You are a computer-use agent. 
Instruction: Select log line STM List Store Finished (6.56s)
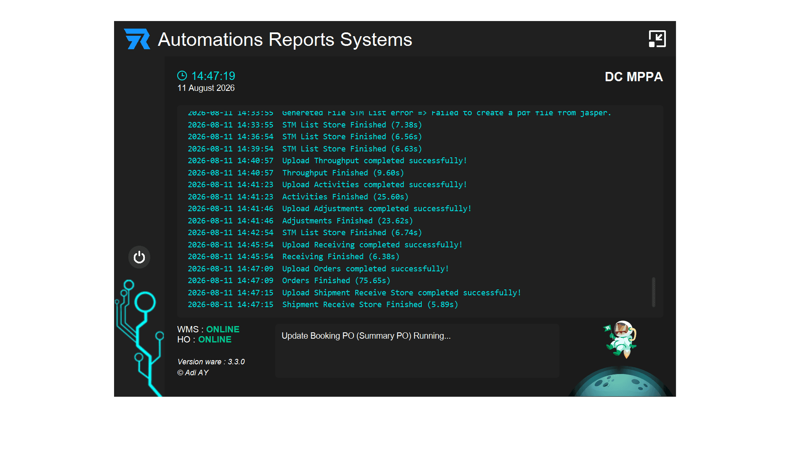click(305, 137)
